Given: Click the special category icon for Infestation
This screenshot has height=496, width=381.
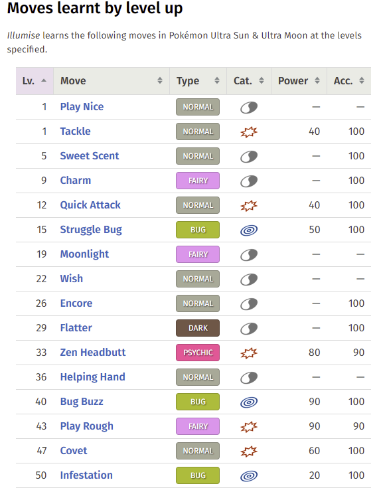Looking at the screenshot, I should [249, 476].
